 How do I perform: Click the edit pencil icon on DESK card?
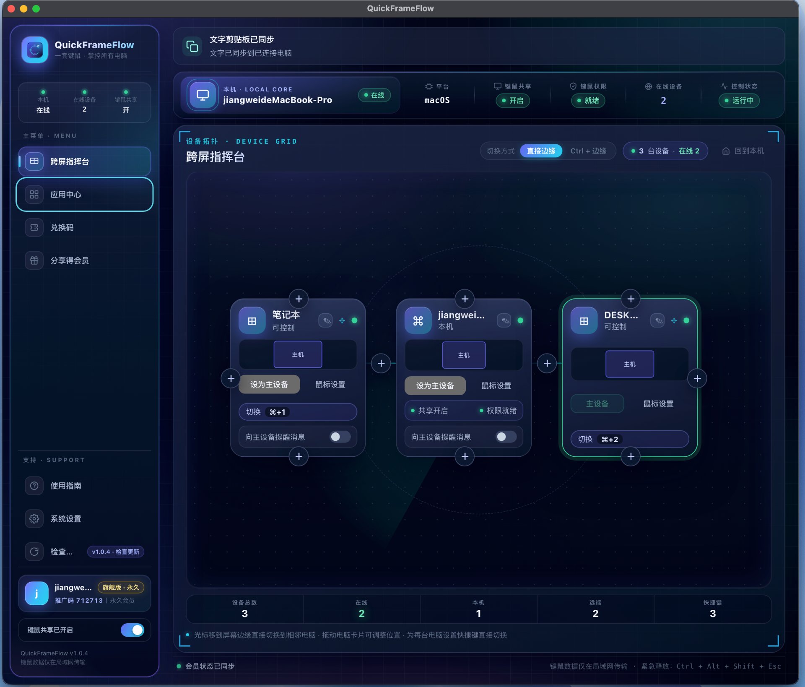pos(658,320)
